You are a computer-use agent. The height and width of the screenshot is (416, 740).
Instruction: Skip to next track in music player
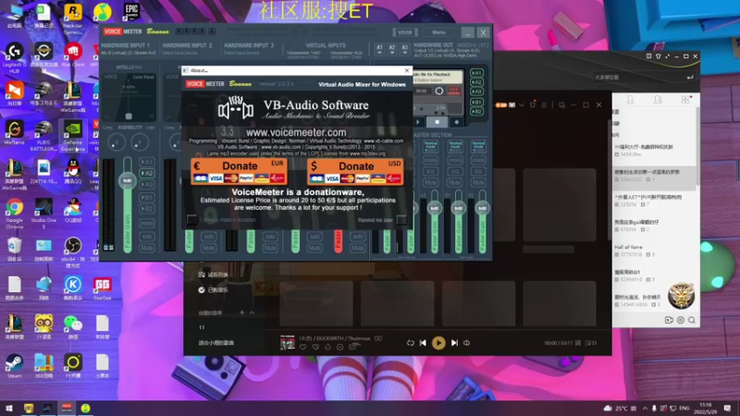[454, 343]
